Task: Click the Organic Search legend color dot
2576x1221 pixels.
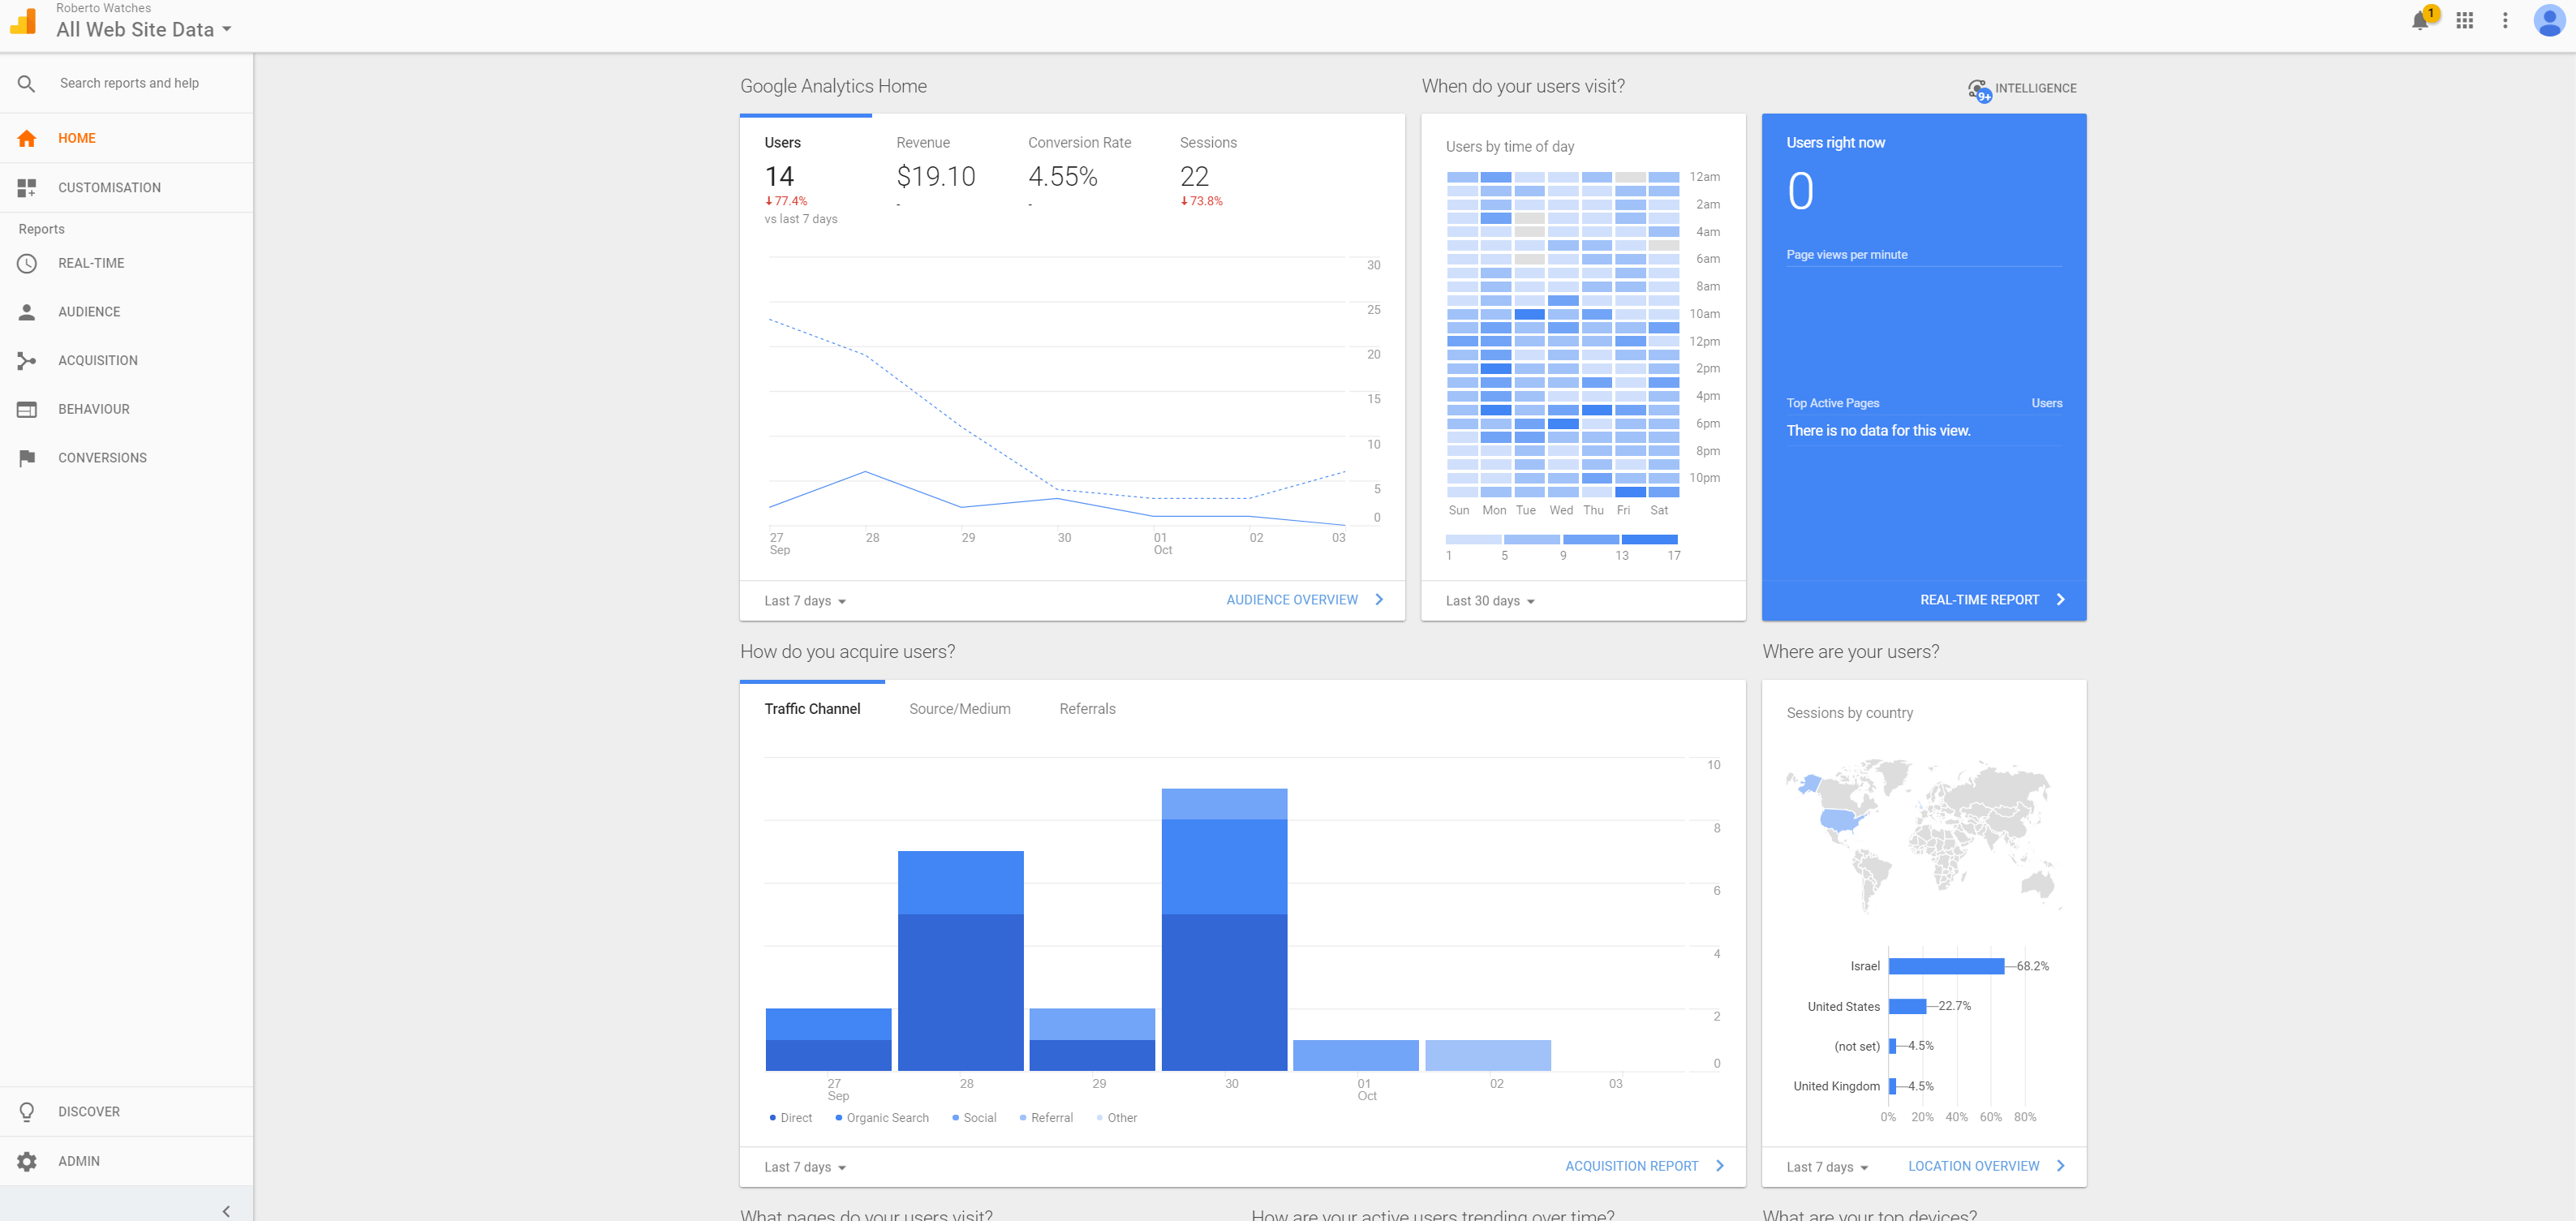Action: coord(839,1118)
